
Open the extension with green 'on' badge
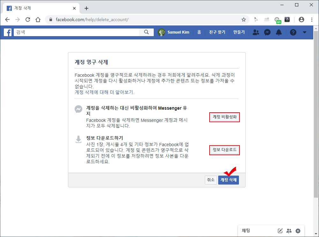278,20
